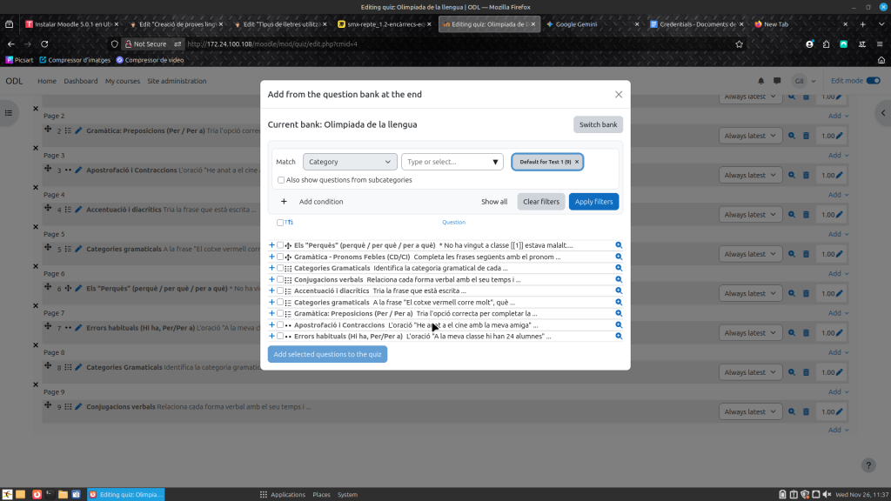Viewport: 891px width, 501px height.
Task: Preview 'Errors habituals' question in the bank dialog
Action: tap(619, 336)
